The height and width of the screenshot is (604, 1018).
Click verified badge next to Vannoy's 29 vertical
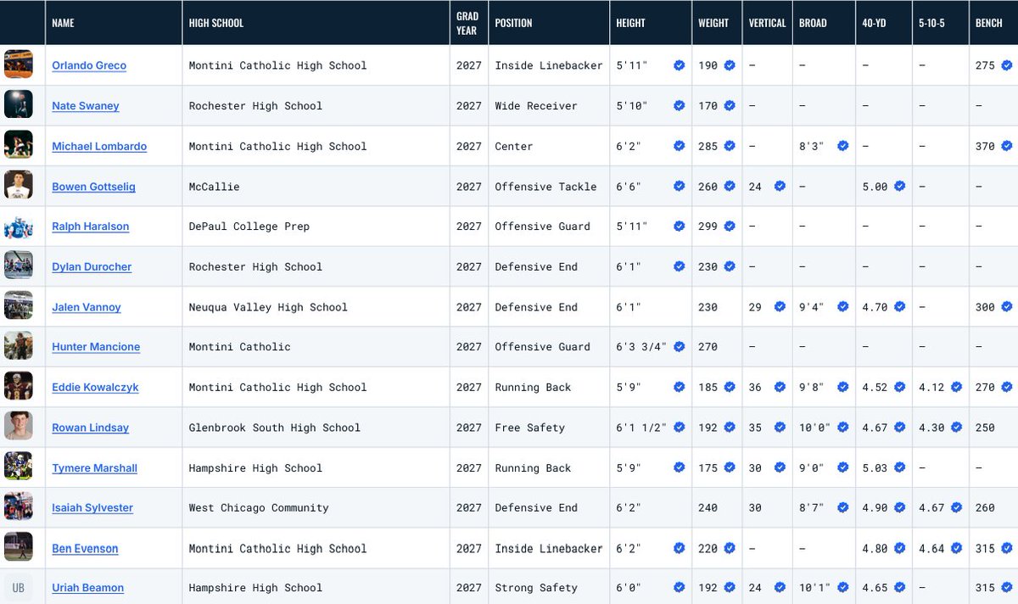[x=780, y=307]
